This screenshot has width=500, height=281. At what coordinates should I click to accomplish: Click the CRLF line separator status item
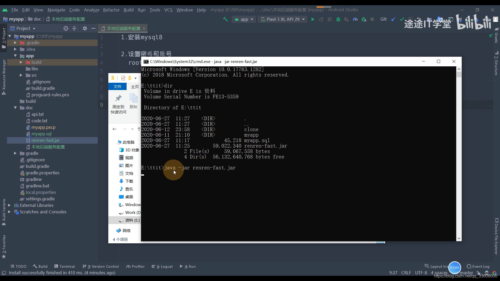point(406,273)
